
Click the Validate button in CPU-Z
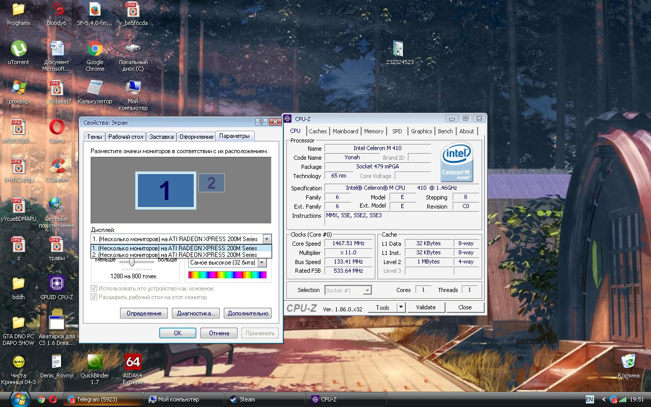pos(426,307)
